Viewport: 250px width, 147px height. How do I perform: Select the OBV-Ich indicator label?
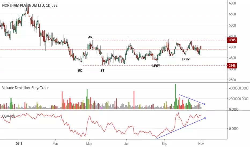8,116
